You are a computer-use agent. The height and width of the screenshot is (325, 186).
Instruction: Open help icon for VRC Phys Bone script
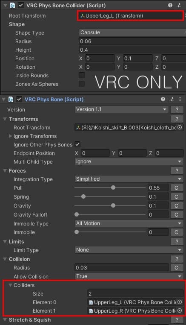click(163, 99)
